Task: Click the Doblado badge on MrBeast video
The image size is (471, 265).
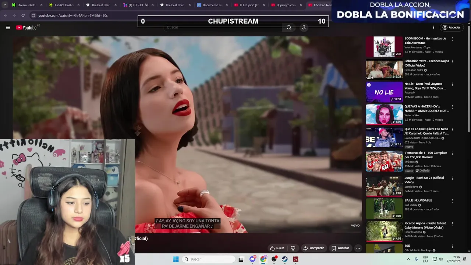Action: coord(423,171)
